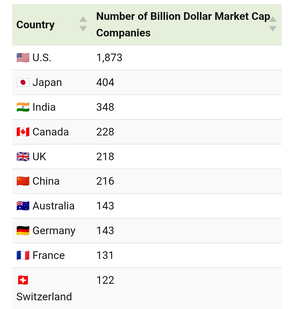
Task: Click the India flag icon
Action: click(x=23, y=107)
